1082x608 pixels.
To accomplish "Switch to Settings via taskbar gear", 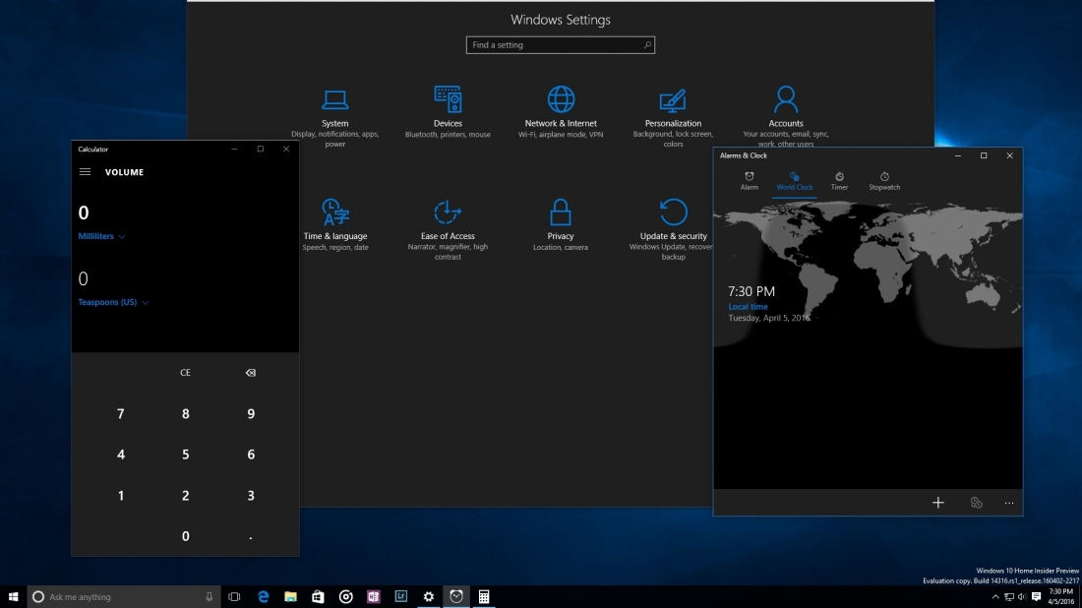I will (x=429, y=596).
